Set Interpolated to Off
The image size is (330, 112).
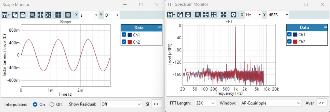coord(52,104)
